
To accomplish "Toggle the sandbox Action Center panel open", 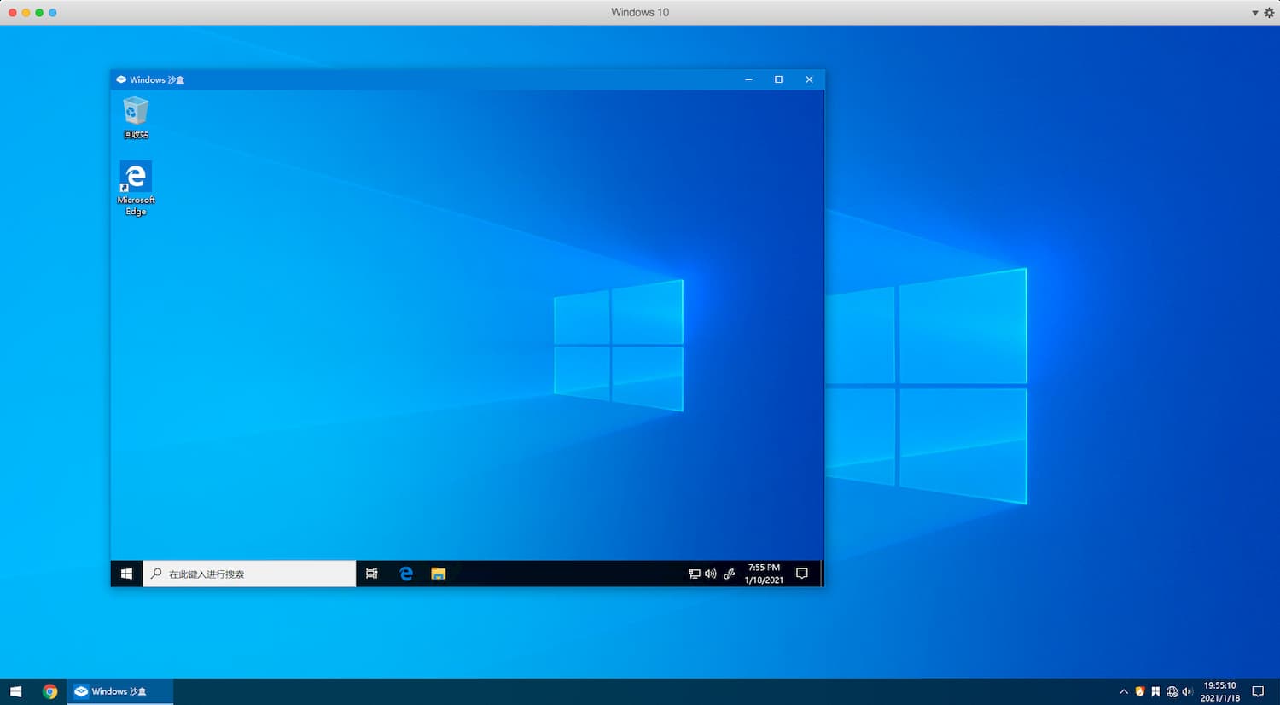I will [801, 574].
